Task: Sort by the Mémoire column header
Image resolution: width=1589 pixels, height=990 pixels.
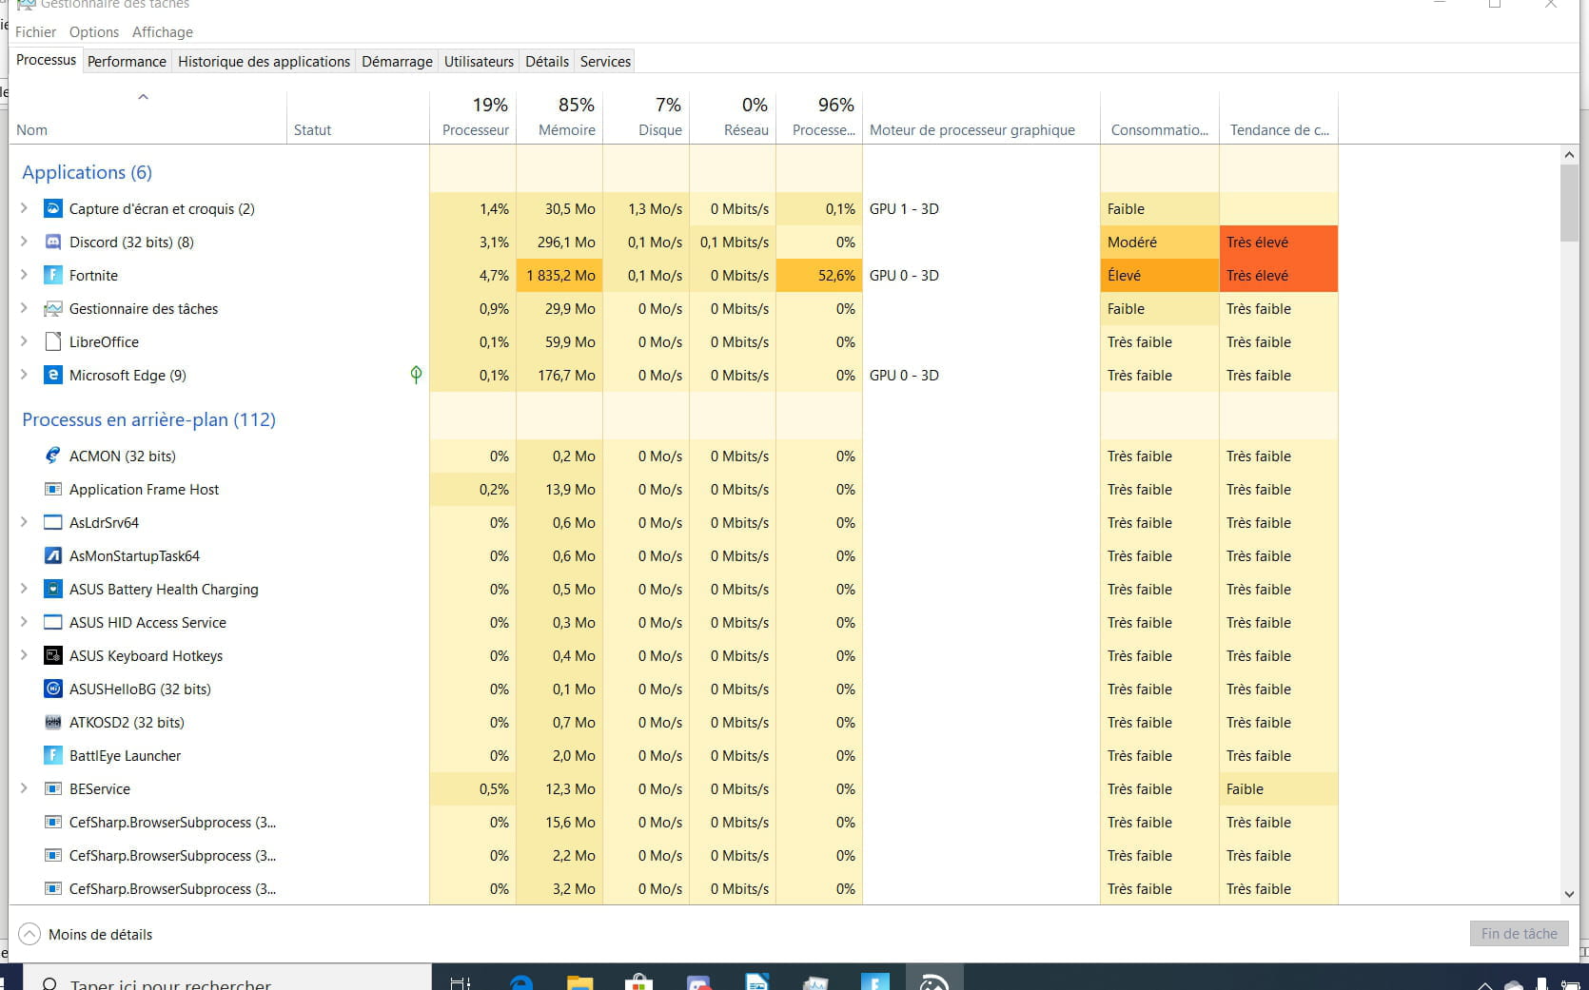Action: (559, 117)
